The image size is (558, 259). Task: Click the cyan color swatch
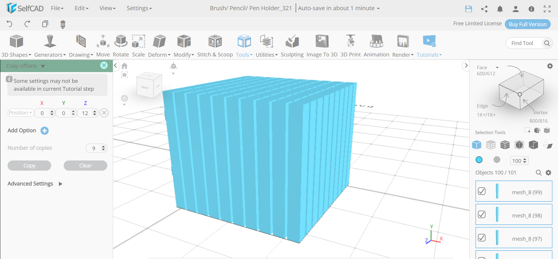pos(479,160)
